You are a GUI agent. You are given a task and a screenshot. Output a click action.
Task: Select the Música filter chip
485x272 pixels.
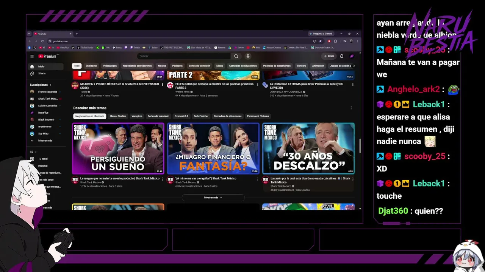(x=162, y=66)
